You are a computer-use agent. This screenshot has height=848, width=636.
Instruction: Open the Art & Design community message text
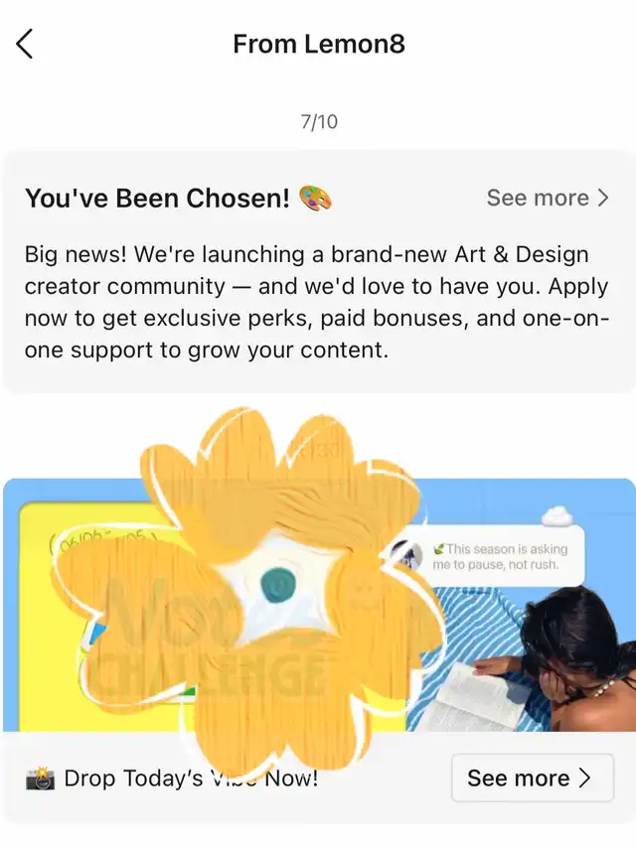pyautogui.click(x=317, y=302)
